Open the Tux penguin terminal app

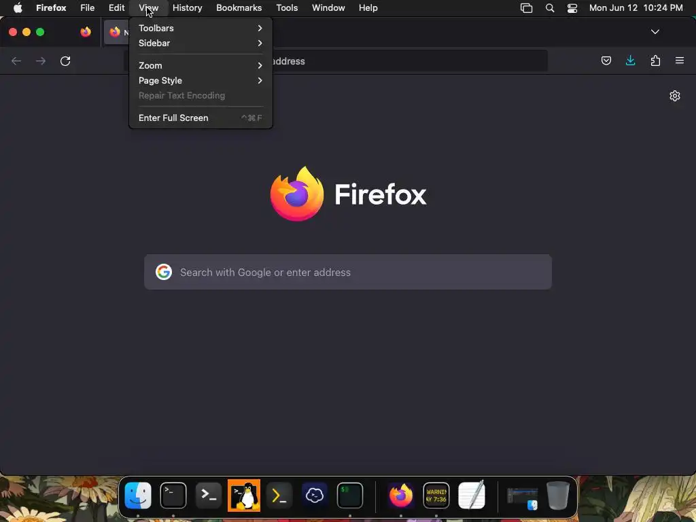coord(244,495)
